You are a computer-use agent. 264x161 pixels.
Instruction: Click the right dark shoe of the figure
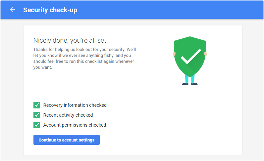pyautogui.click(x=194, y=84)
